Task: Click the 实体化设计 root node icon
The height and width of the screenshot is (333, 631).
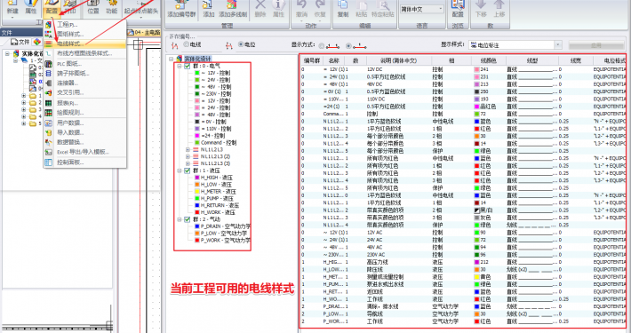Action: click(179, 59)
